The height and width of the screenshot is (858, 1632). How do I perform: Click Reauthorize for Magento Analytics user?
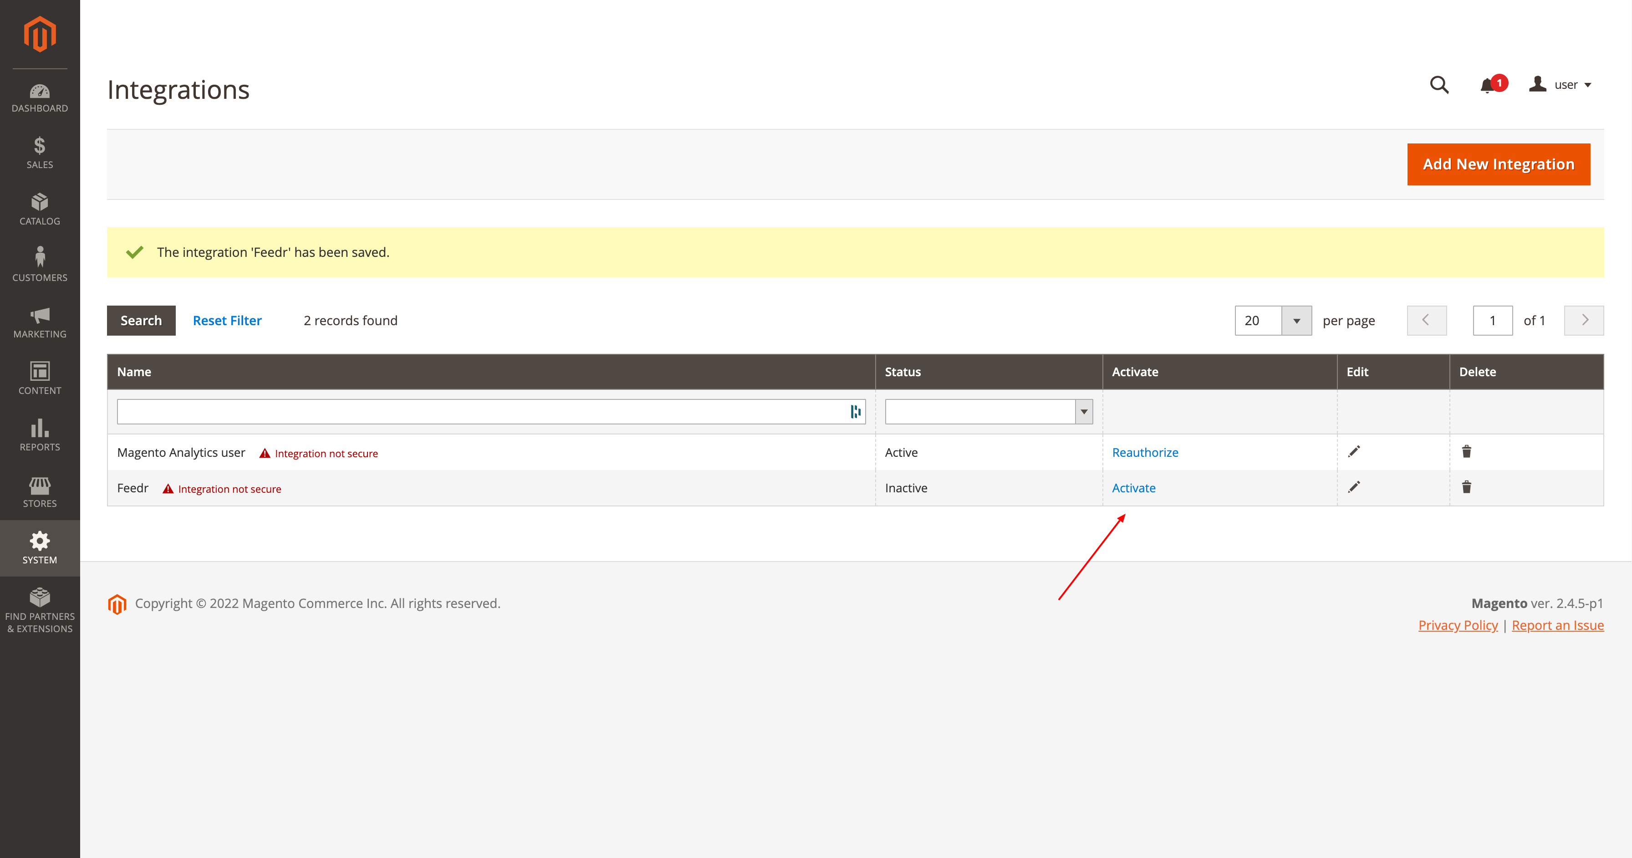[x=1145, y=452]
